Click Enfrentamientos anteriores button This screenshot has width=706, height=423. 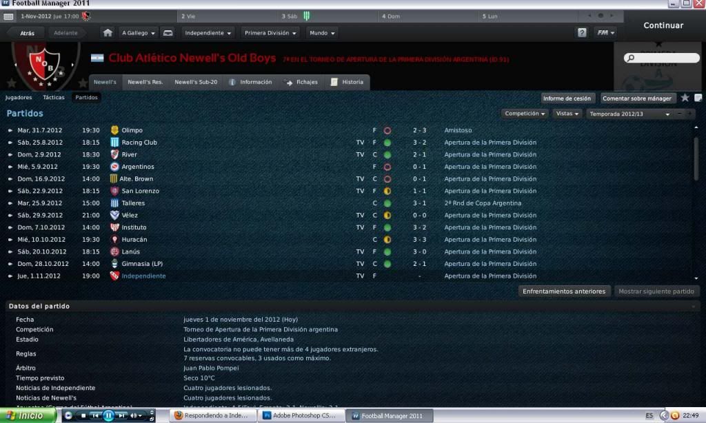tap(564, 291)
